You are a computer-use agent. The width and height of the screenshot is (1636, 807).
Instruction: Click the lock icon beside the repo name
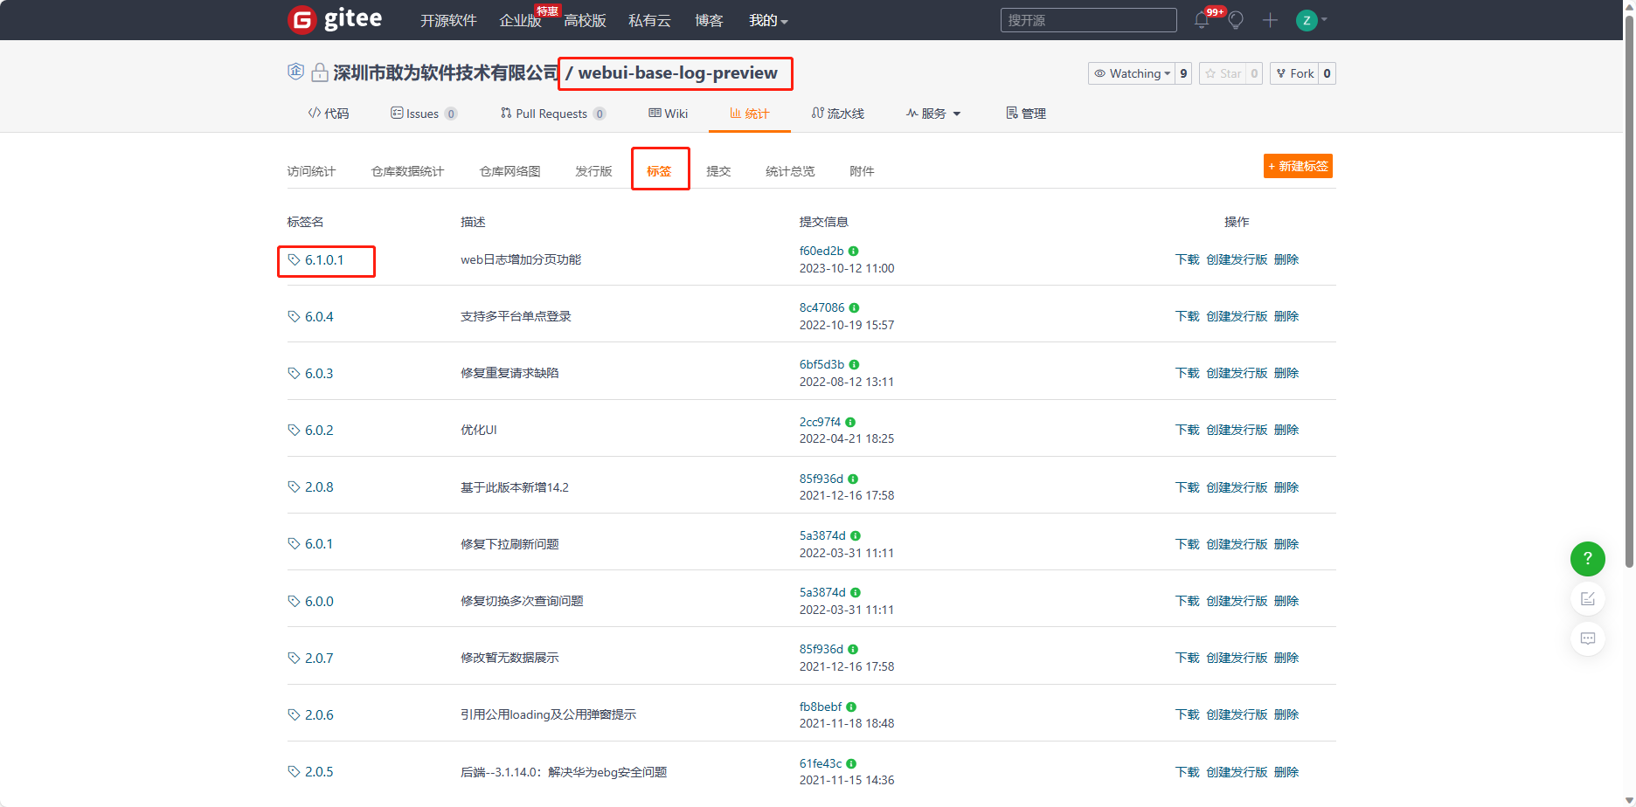(x=320, y=72)
